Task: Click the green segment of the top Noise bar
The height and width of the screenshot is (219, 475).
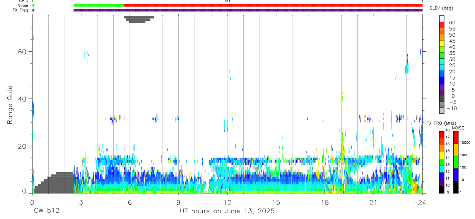Action: pyautogui.click(x=99, y=5)
